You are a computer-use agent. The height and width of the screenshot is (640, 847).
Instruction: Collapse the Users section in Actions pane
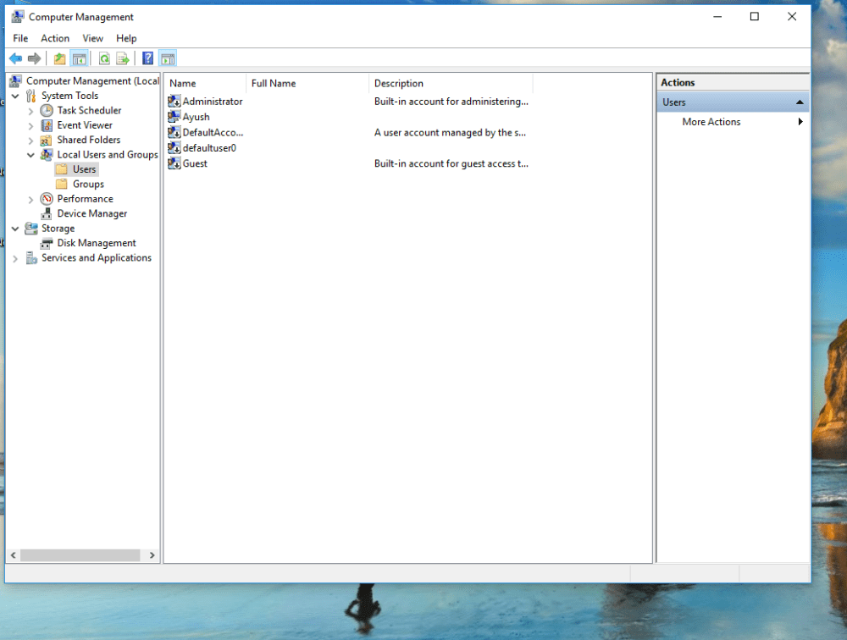pos(799,102)
